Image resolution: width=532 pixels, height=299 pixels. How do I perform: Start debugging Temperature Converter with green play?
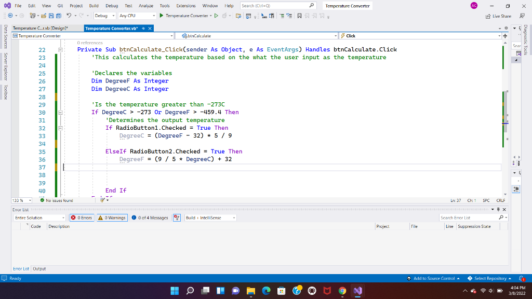tap(162, 16)
